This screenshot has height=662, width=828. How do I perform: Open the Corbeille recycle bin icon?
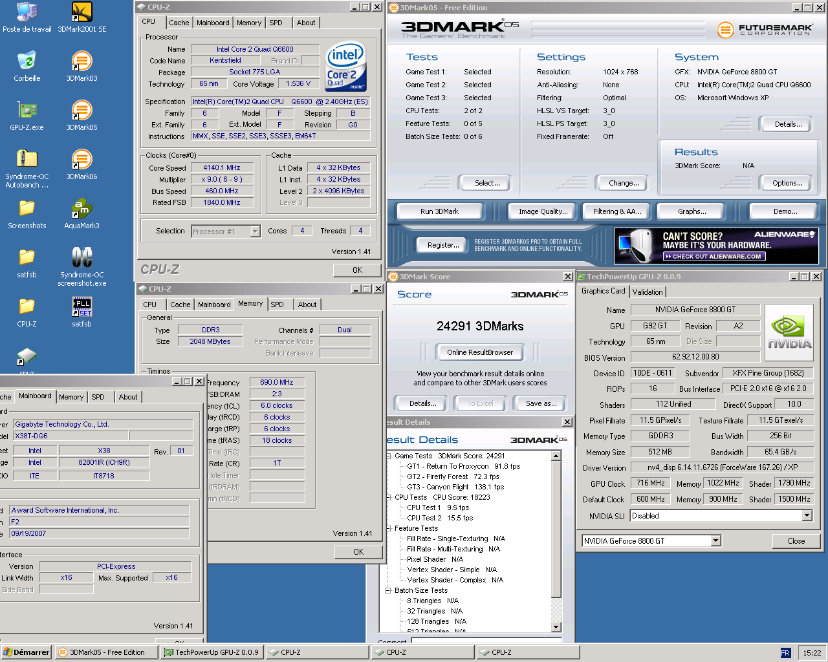(27, 67)
